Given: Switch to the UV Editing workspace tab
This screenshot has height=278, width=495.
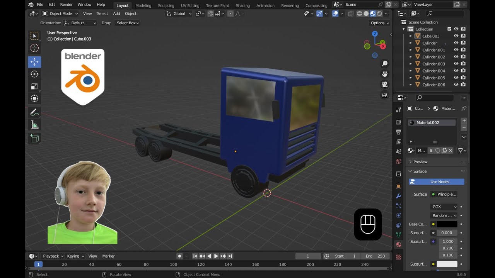Looking at the screenshot, I should click(x=190, y=5).
